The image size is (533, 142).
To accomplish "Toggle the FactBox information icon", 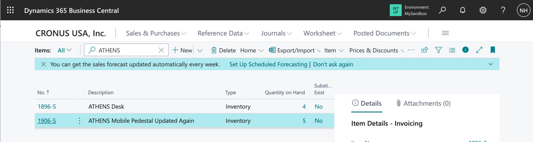I will [x=465, y=50].
